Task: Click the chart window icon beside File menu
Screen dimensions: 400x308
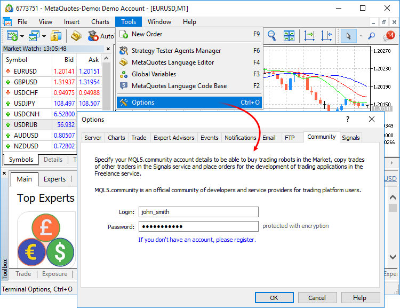Action: [x=7, y=22]
